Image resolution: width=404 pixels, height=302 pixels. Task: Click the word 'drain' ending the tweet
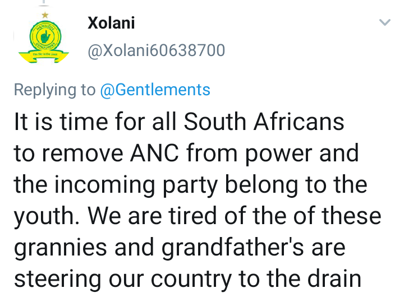334,278
